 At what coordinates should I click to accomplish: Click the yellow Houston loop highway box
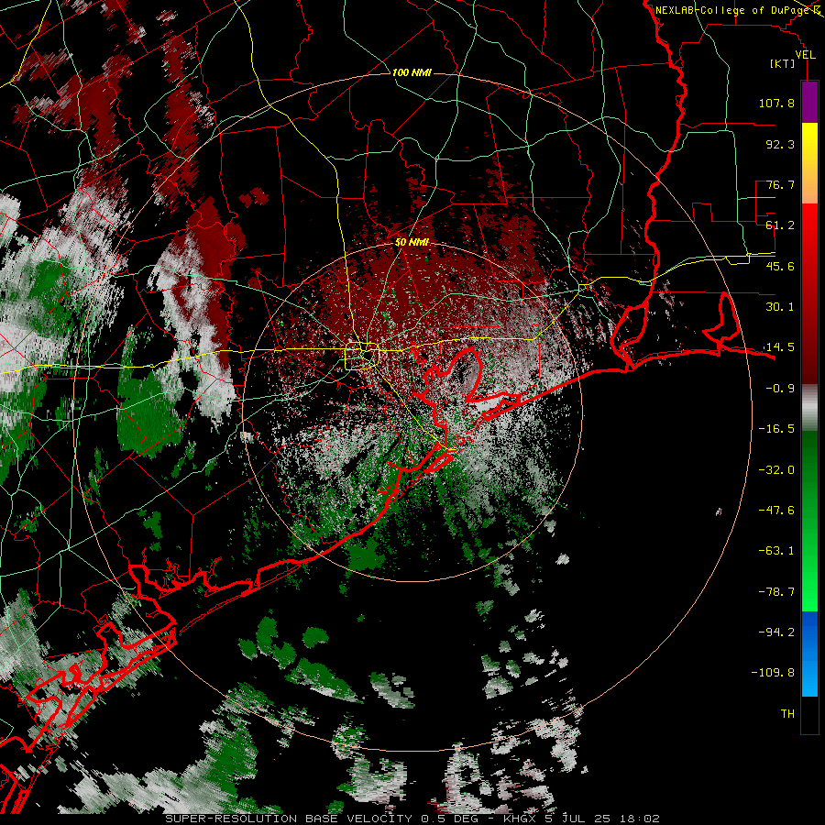(362, 357)
